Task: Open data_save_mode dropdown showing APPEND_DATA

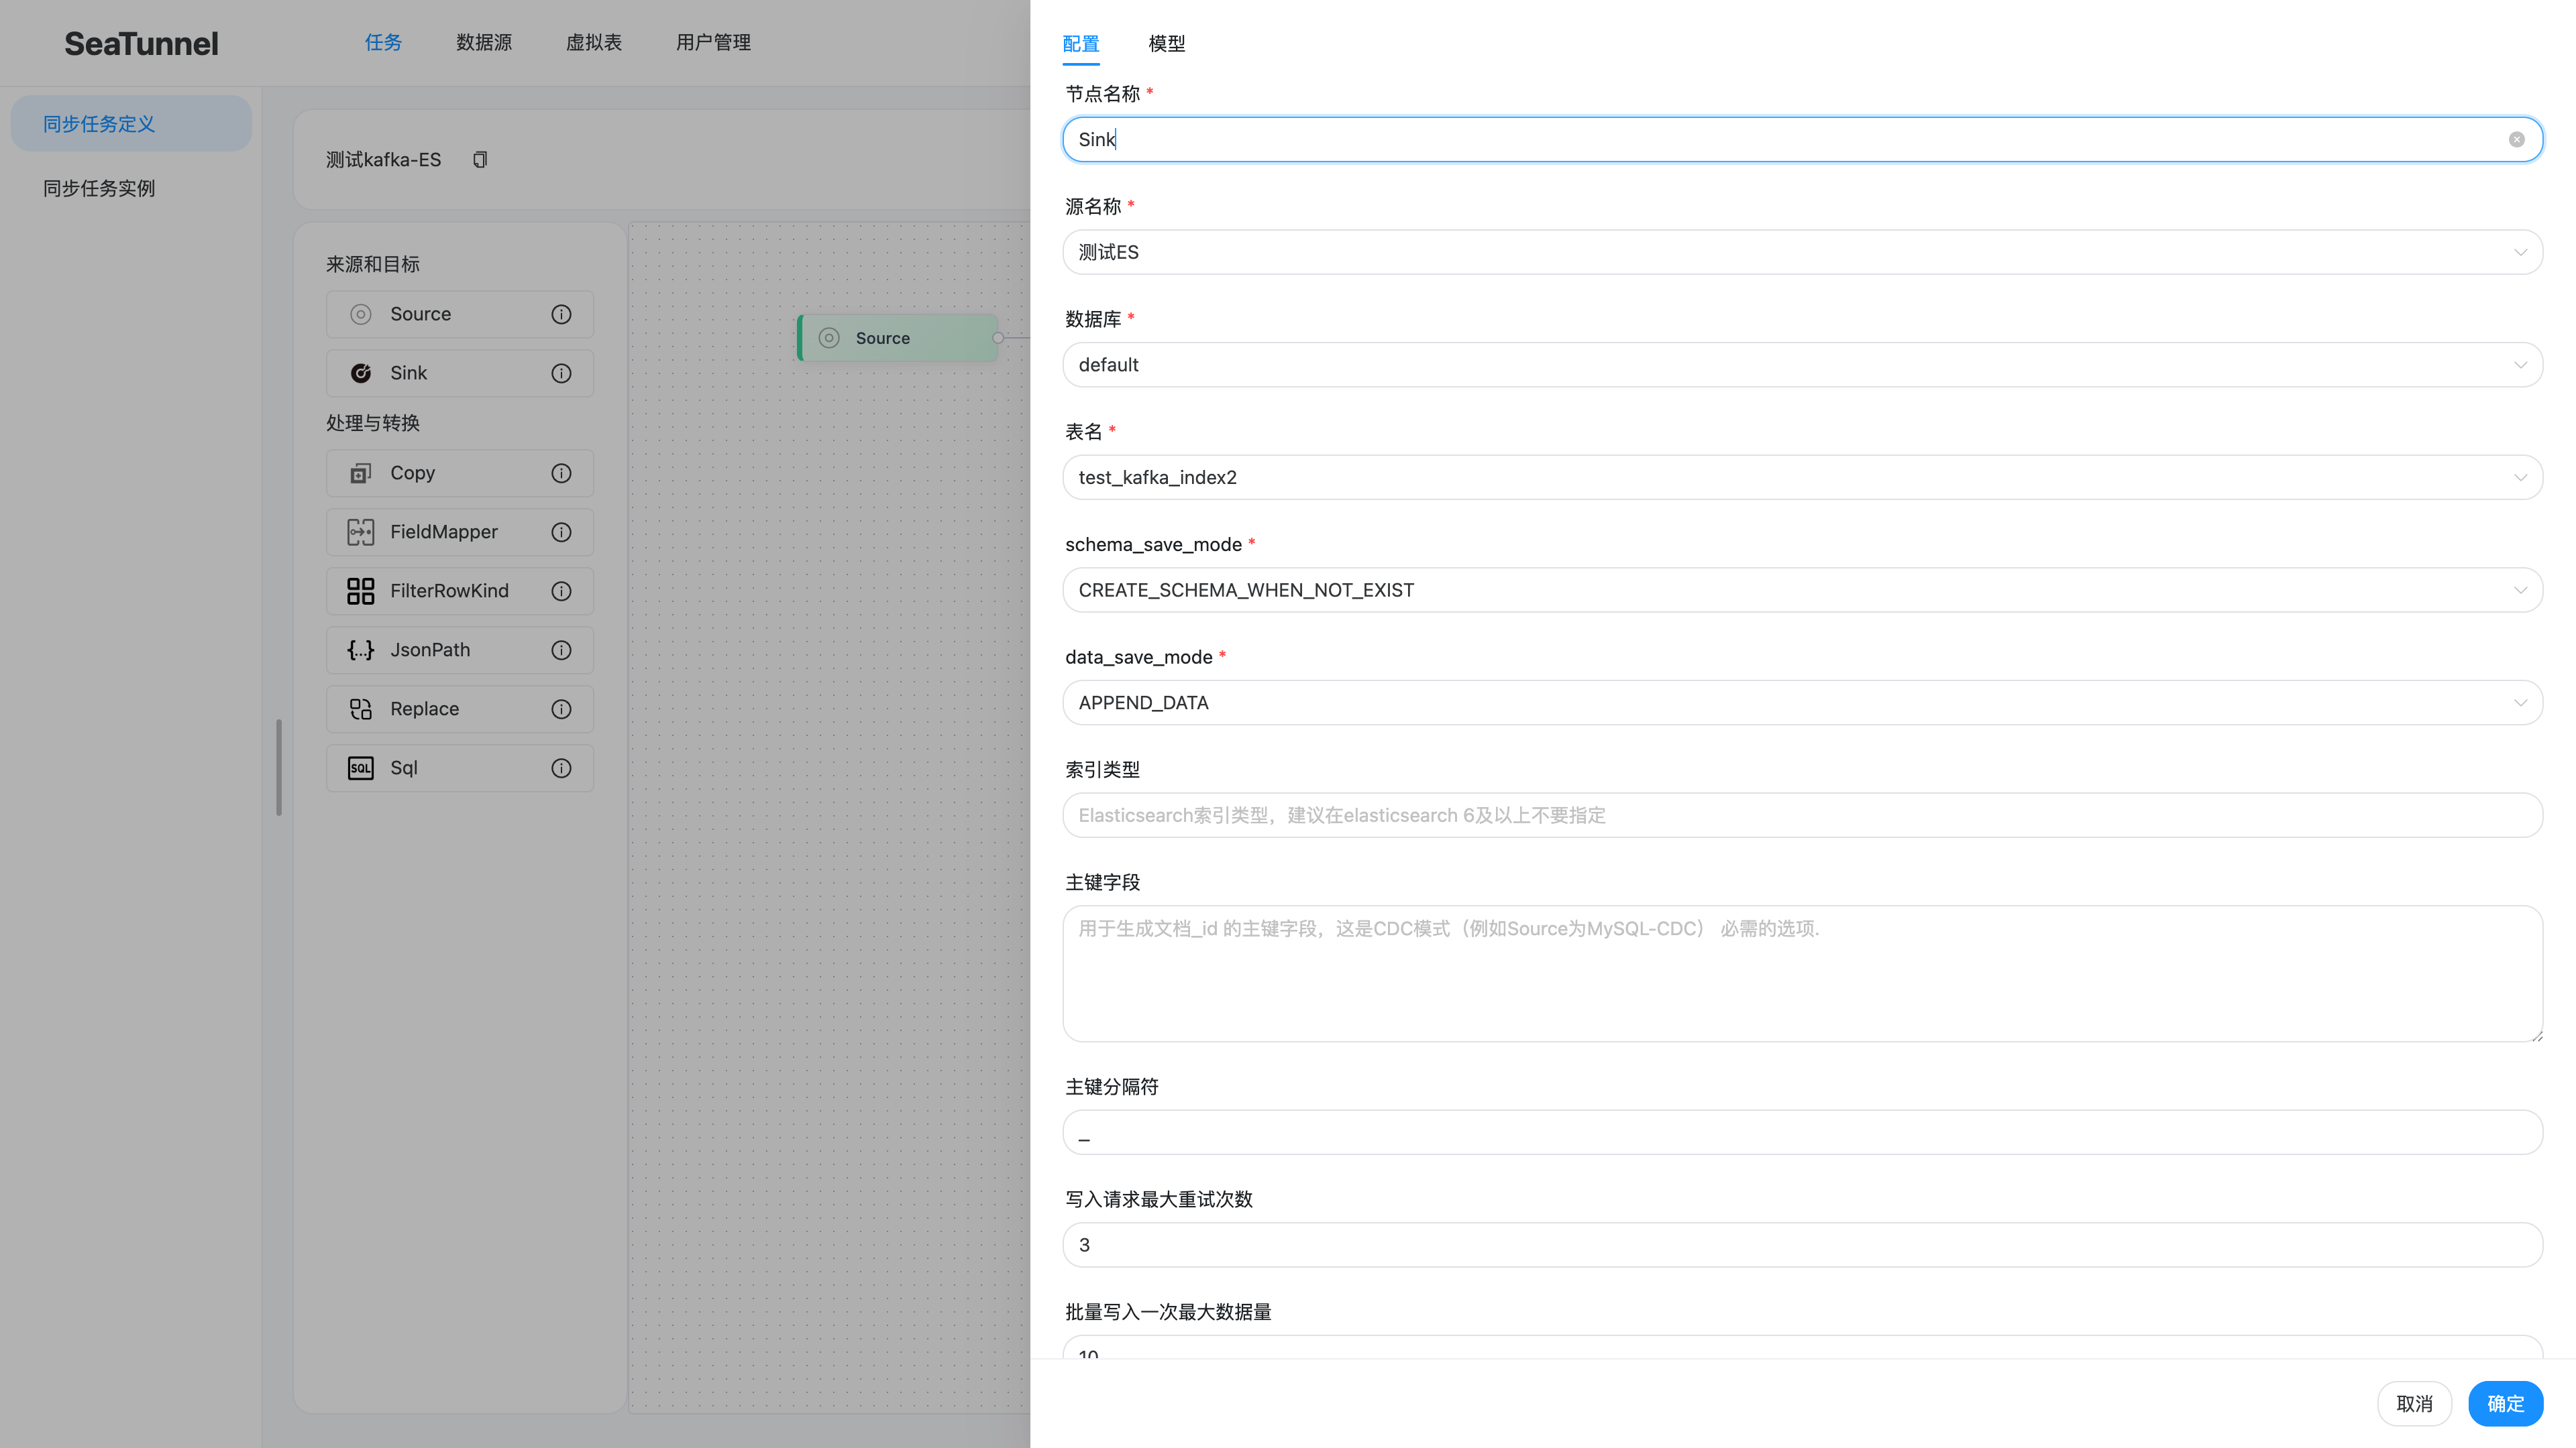Action: (1801, 703)
